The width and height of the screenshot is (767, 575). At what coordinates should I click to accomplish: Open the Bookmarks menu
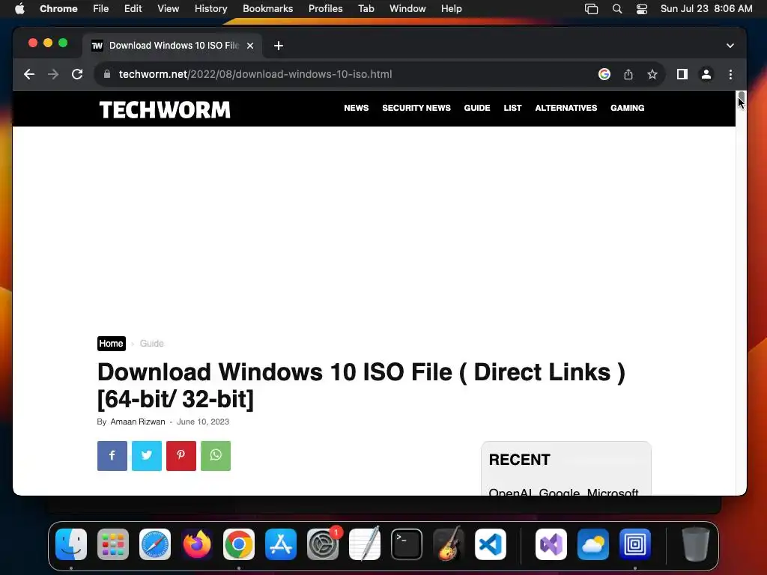pyautogui.click(x=267, y=8)
